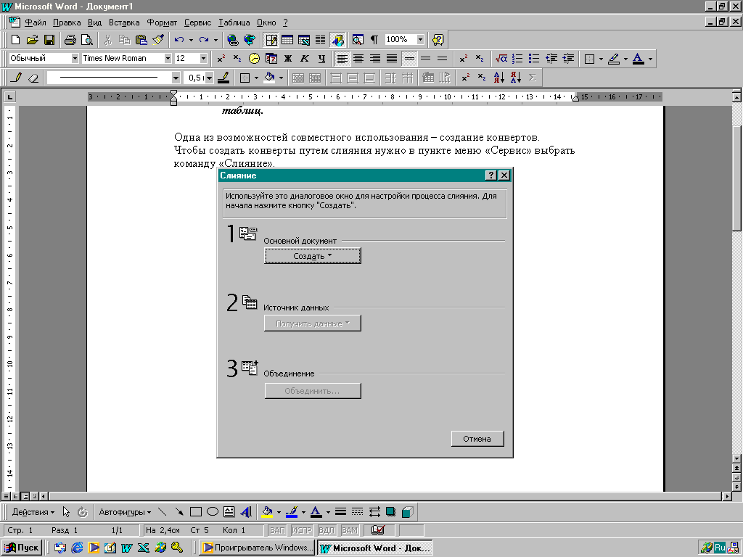Toggle ИСПР track changes indicator

[x=301, y=530]
